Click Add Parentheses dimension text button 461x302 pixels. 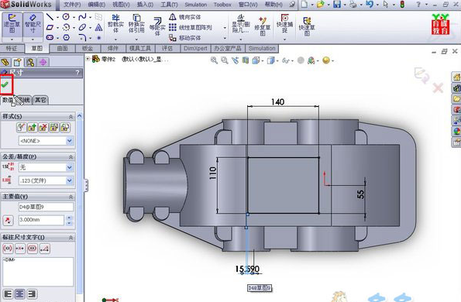(8, 249)
